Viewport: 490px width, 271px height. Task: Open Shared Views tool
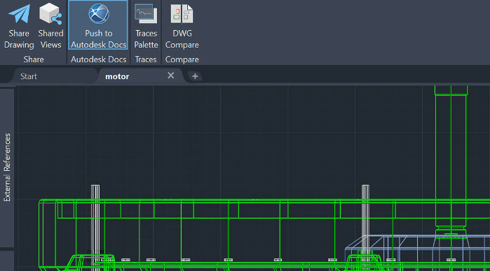point(50,25)
